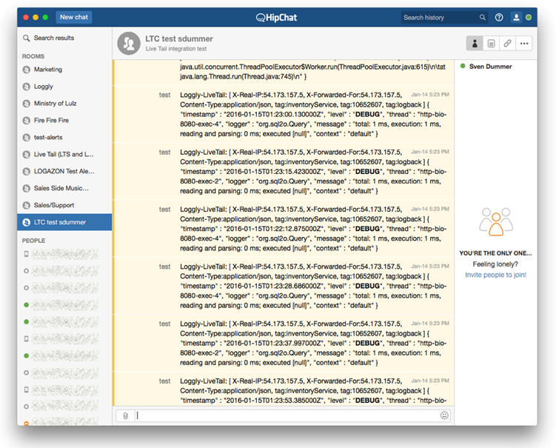Click the PEOPLE section header
The width and height of the screenshot is (556, 448).
coord(34,241)
